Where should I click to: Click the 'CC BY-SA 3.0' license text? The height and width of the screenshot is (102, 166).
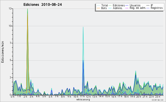[157, 100]
